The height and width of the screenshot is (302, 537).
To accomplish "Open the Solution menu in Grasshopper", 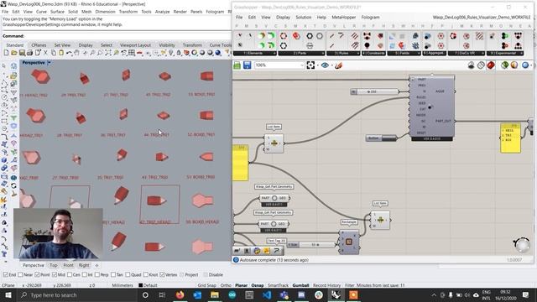I will [304, 17].
